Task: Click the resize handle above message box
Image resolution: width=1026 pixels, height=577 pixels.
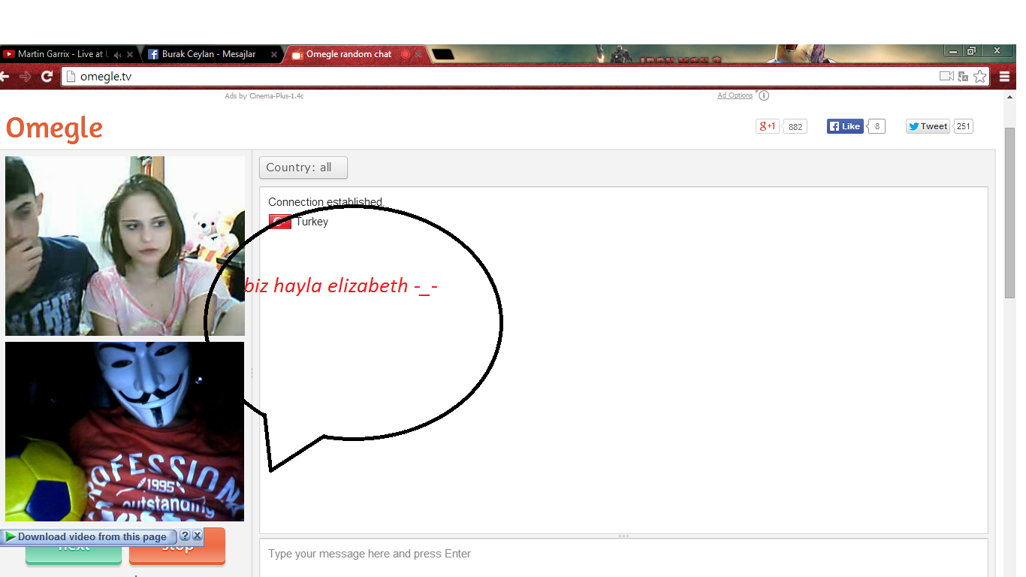Action: [623, 536]
